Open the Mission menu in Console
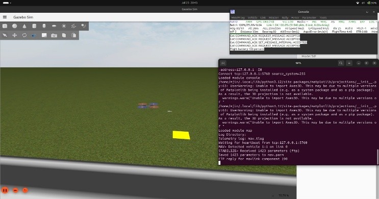Viewport: 379px width, 199px height. (x=274, y=18)
